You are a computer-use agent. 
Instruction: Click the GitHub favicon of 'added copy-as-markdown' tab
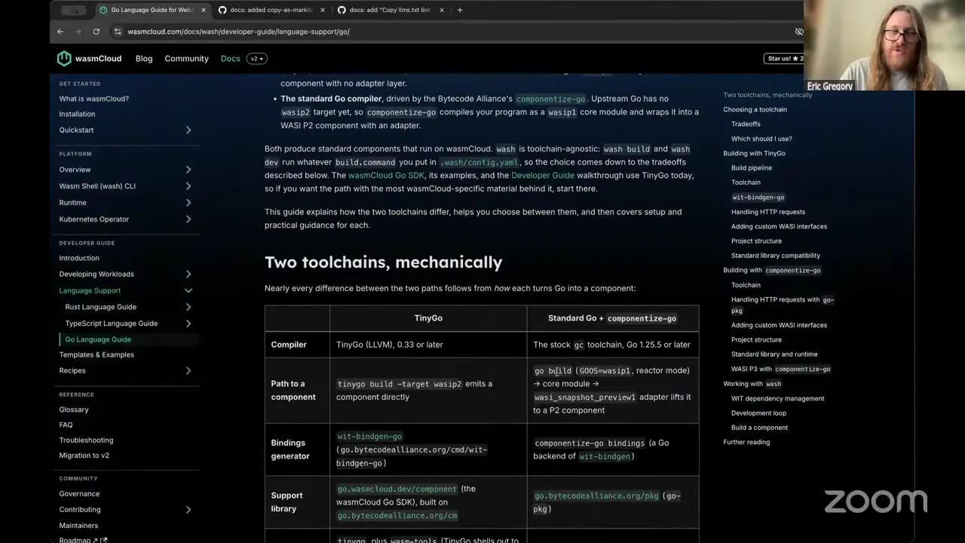coord(222,10)
